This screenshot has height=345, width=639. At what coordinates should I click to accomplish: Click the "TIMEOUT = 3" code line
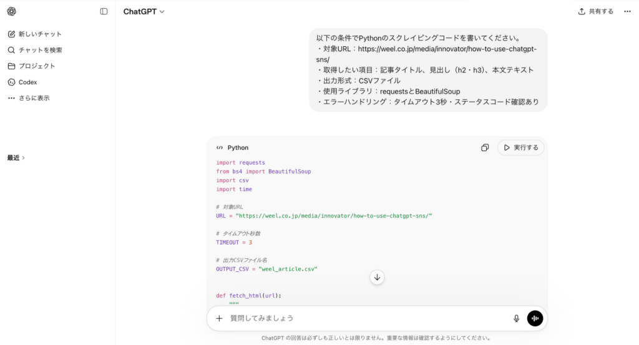(234, 242)
